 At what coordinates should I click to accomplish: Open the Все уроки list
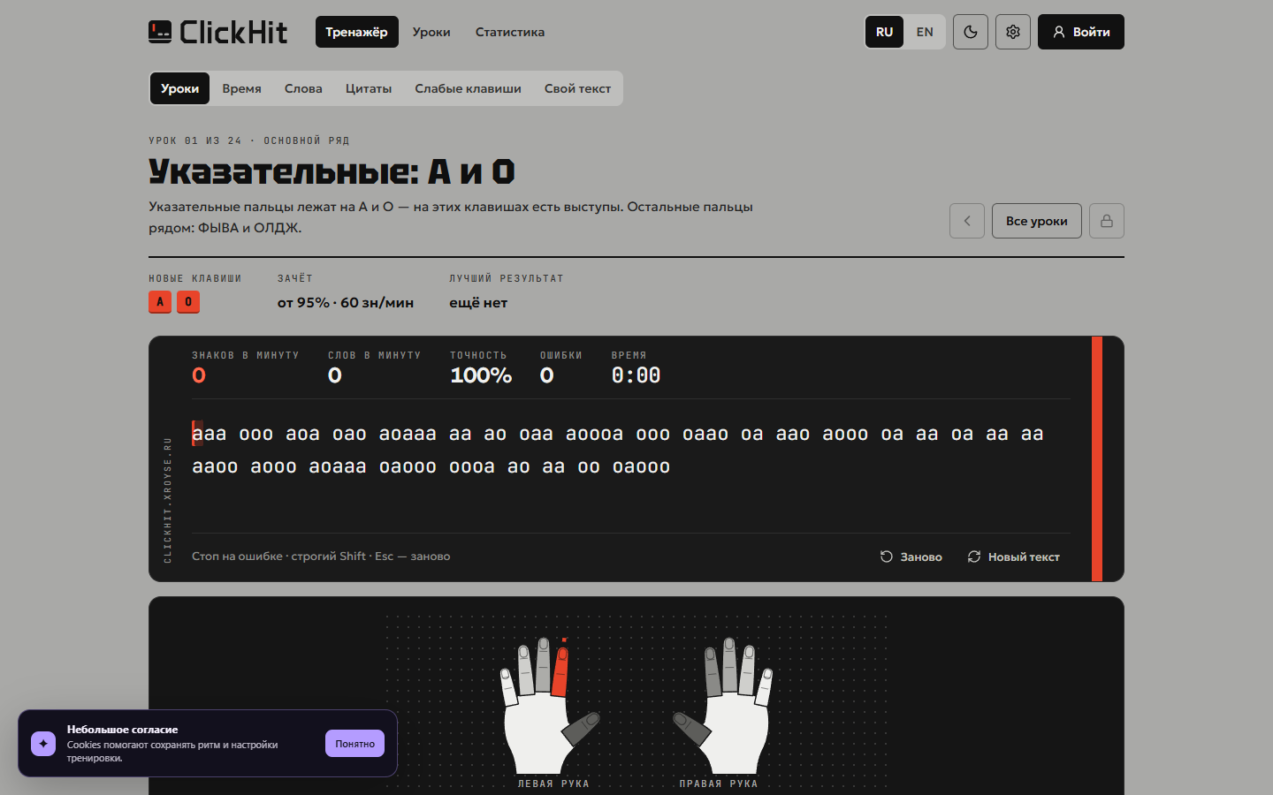coord(1037,221)
